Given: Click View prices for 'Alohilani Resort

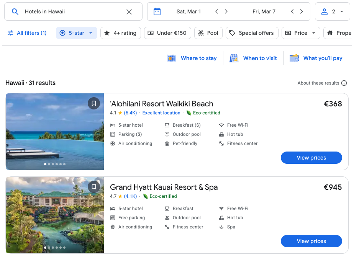Looking at the screenshot, I should click(x=311, y=158).
